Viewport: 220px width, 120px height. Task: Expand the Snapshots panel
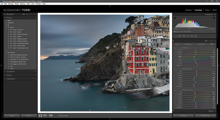point(5,72)
